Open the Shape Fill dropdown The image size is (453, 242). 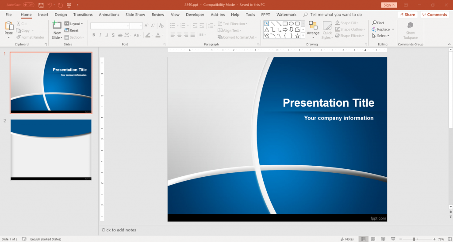pos(347,23)
